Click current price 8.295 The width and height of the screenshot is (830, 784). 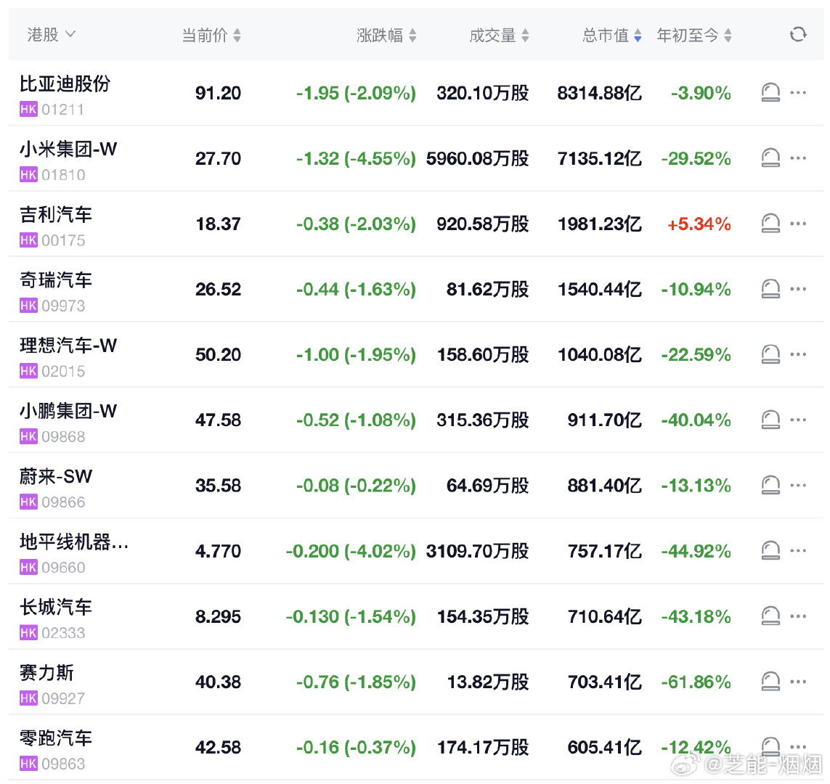tap(218, 616)
